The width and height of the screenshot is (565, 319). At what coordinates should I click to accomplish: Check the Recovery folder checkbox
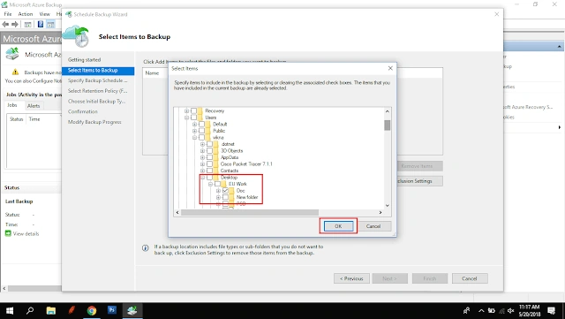pos(194,110)
